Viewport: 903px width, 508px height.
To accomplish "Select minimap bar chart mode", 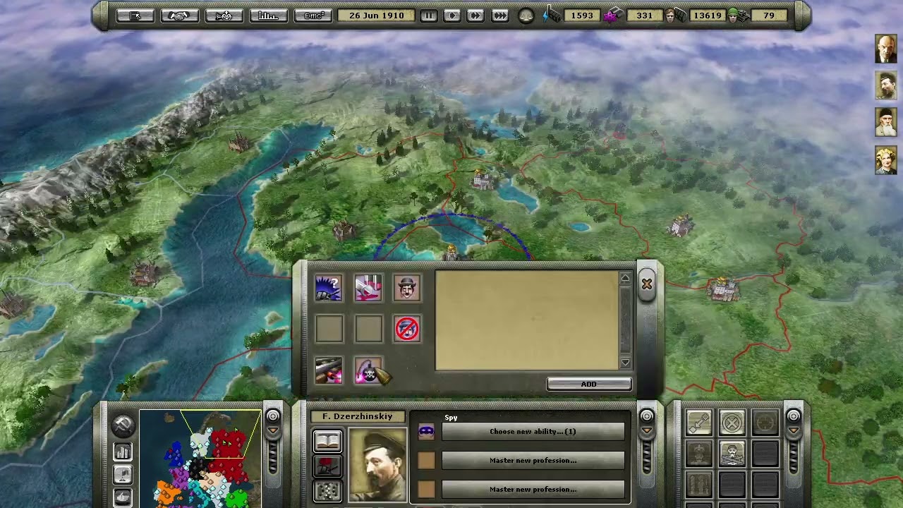I will point(123,452).
